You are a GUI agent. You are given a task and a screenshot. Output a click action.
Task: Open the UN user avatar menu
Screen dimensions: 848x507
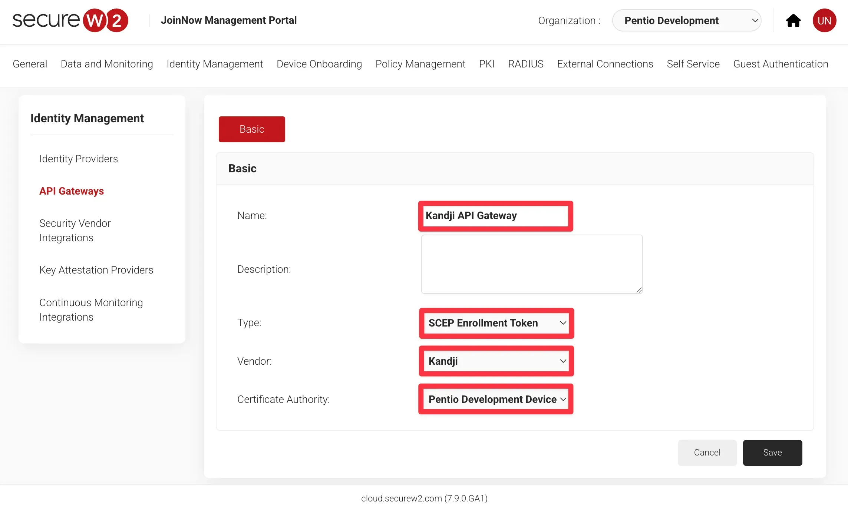coord(824,21)
